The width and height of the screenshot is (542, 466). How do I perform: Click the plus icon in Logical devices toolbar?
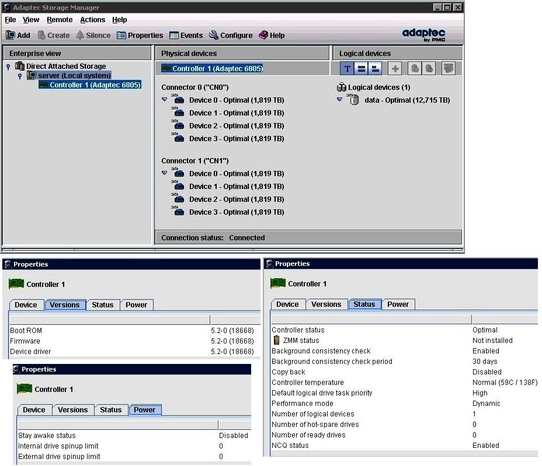tap(395, 69)
